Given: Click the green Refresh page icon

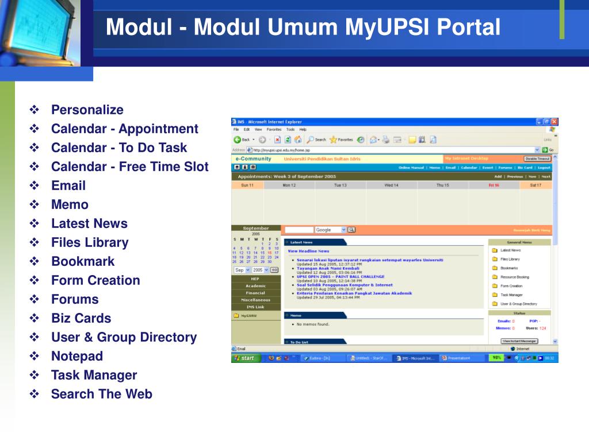Looking at the screenshot, I should tap(288, 140).
